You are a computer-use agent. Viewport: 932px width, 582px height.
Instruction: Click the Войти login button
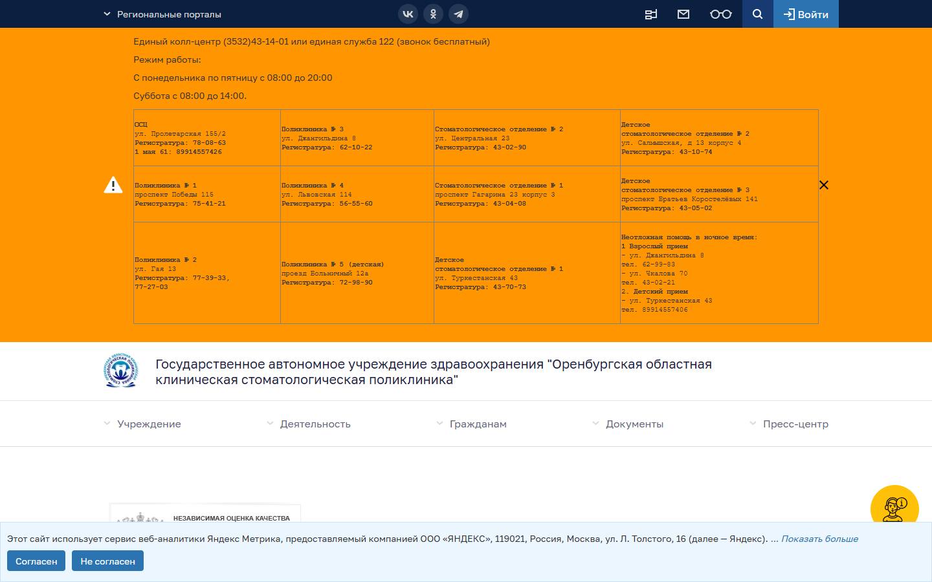(x=806, y=14)
